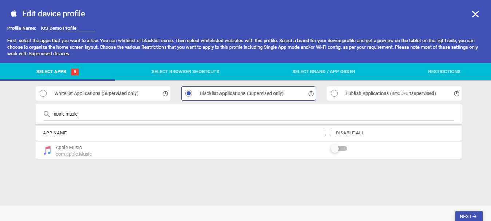Screen dimensions: 491x221
Task: Click the Apple logo in the header
Action: [13, 13]
